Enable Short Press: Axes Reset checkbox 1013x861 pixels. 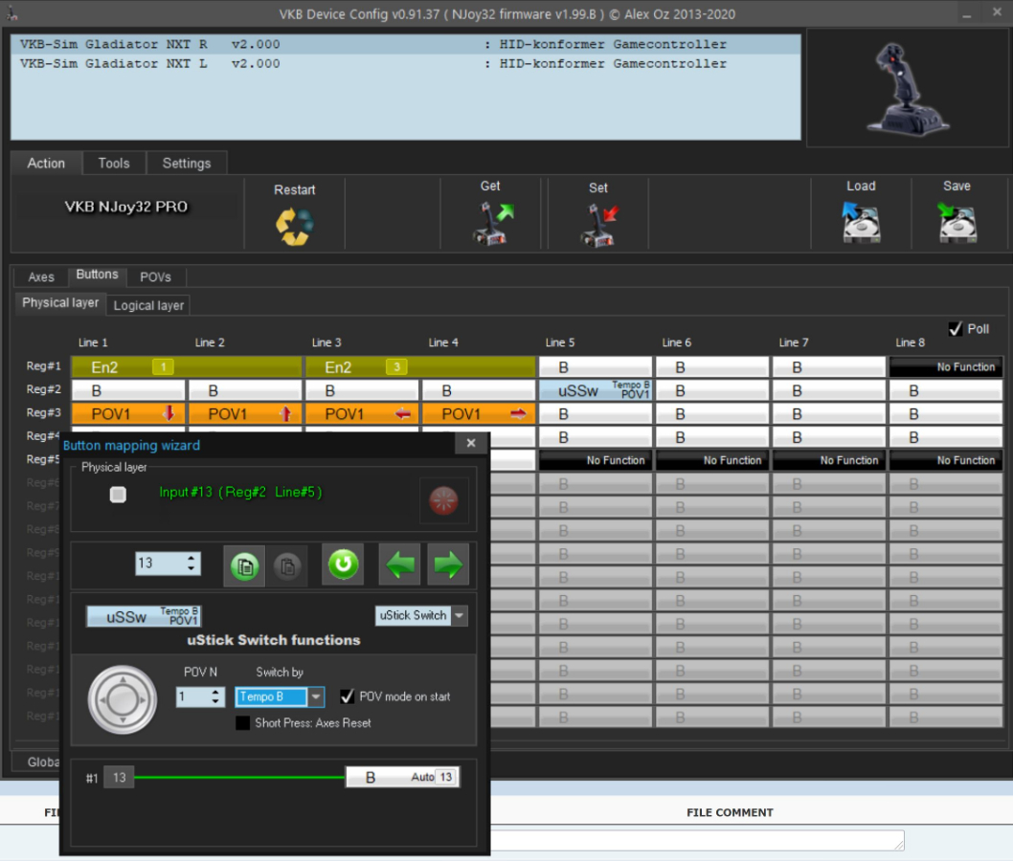click(x=243, y=723)
